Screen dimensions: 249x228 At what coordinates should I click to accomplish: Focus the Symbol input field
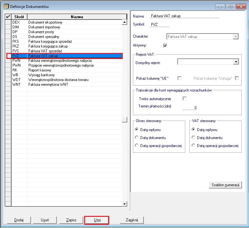(x=159, y=25)
